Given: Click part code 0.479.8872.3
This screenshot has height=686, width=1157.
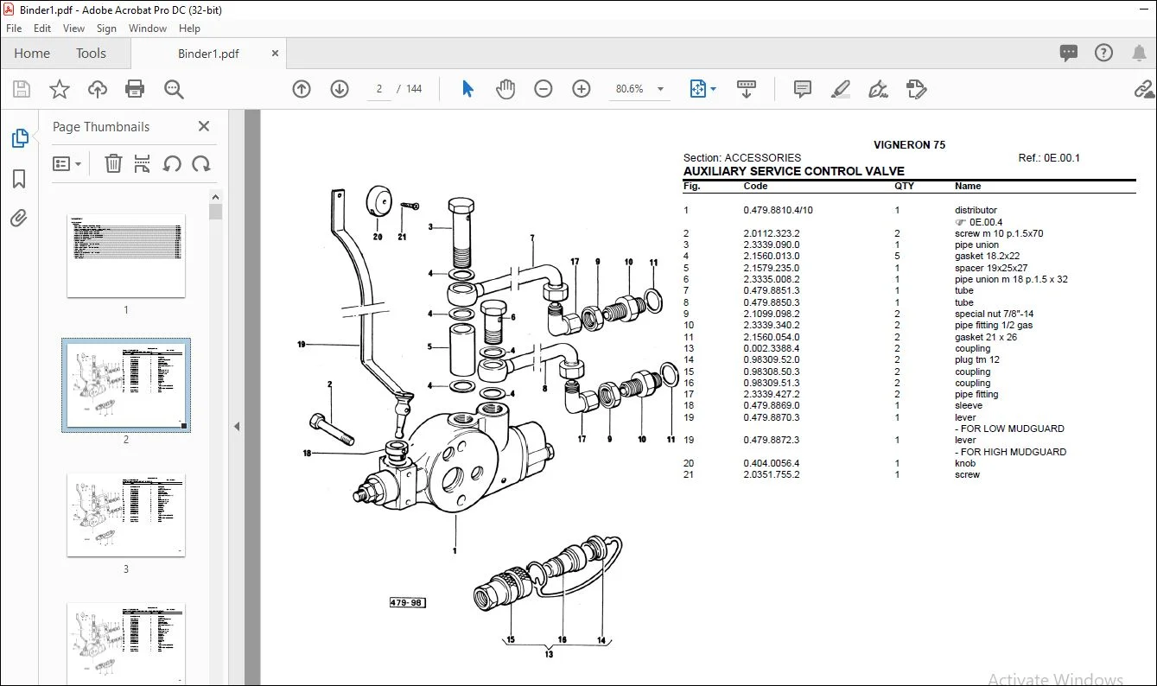Looking at the screenshot, I should 772,440.
